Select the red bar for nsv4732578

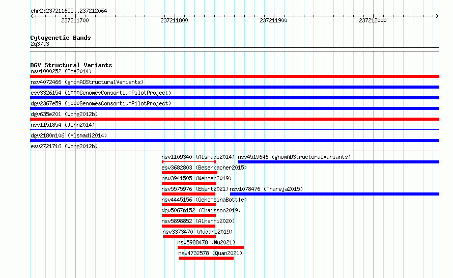tap(206, 258)
